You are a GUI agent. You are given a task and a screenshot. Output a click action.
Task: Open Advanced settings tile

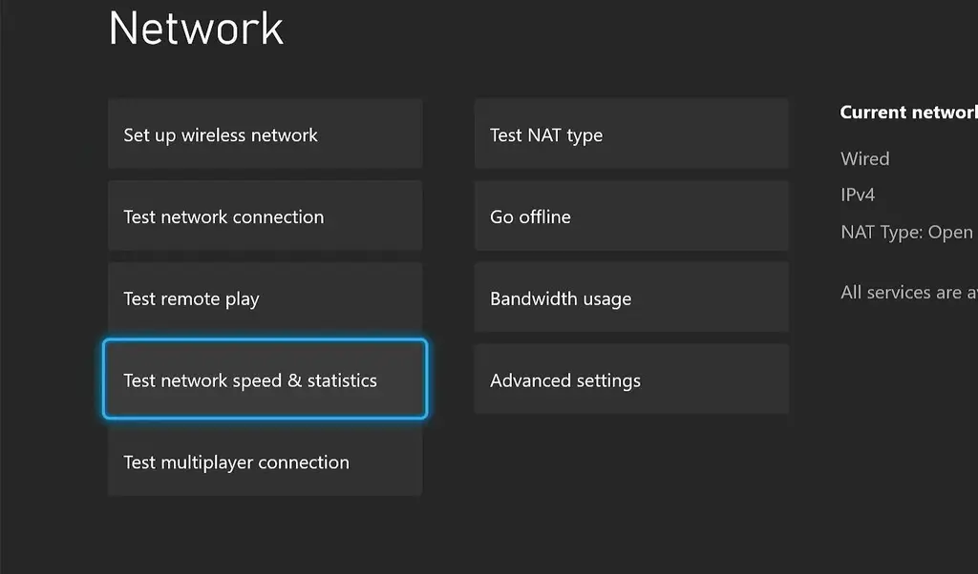pos(631,379)
